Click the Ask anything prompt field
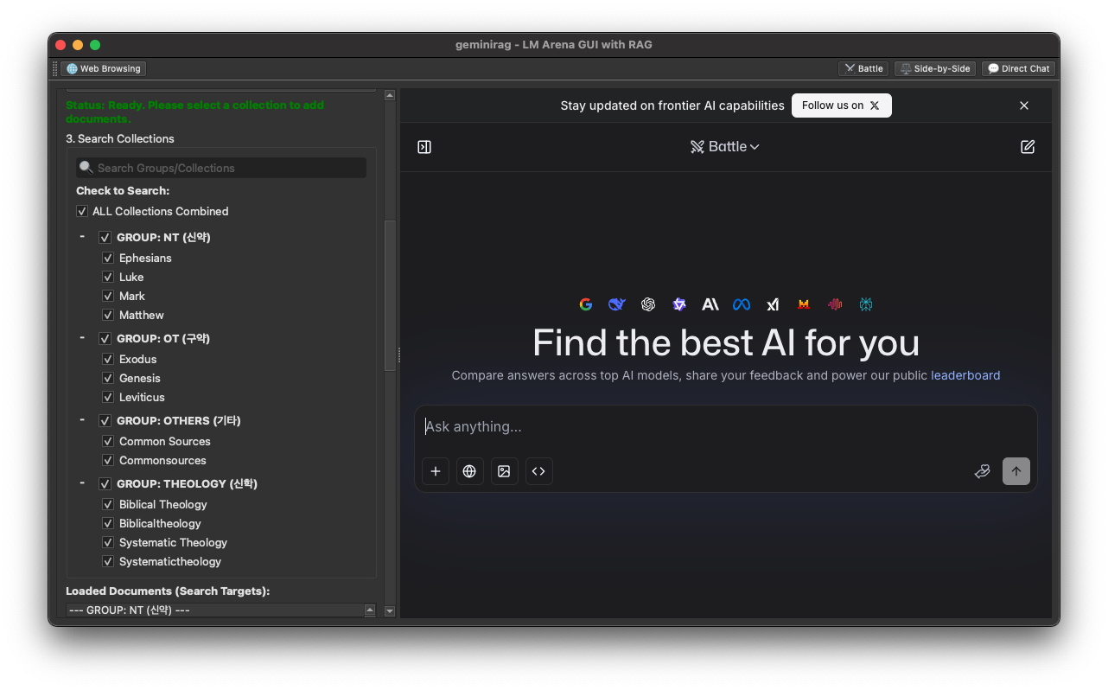Image resolution: width=1108 pixels, height=690 pixels. click(x=726, y=427)
